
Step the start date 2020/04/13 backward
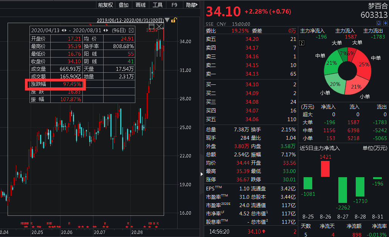63,30
